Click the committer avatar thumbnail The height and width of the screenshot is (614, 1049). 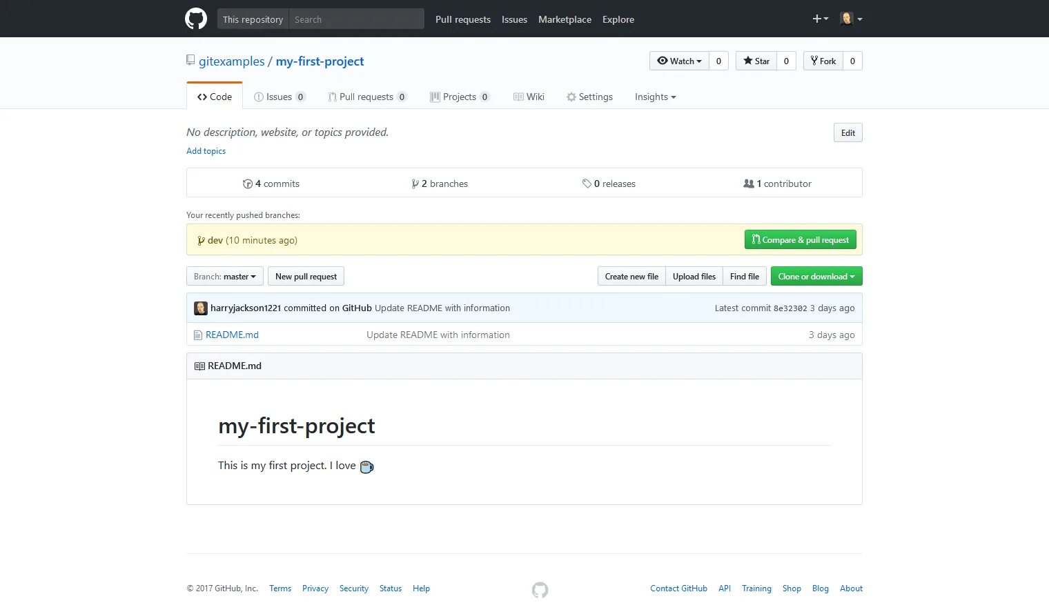[x=201, y=308]
